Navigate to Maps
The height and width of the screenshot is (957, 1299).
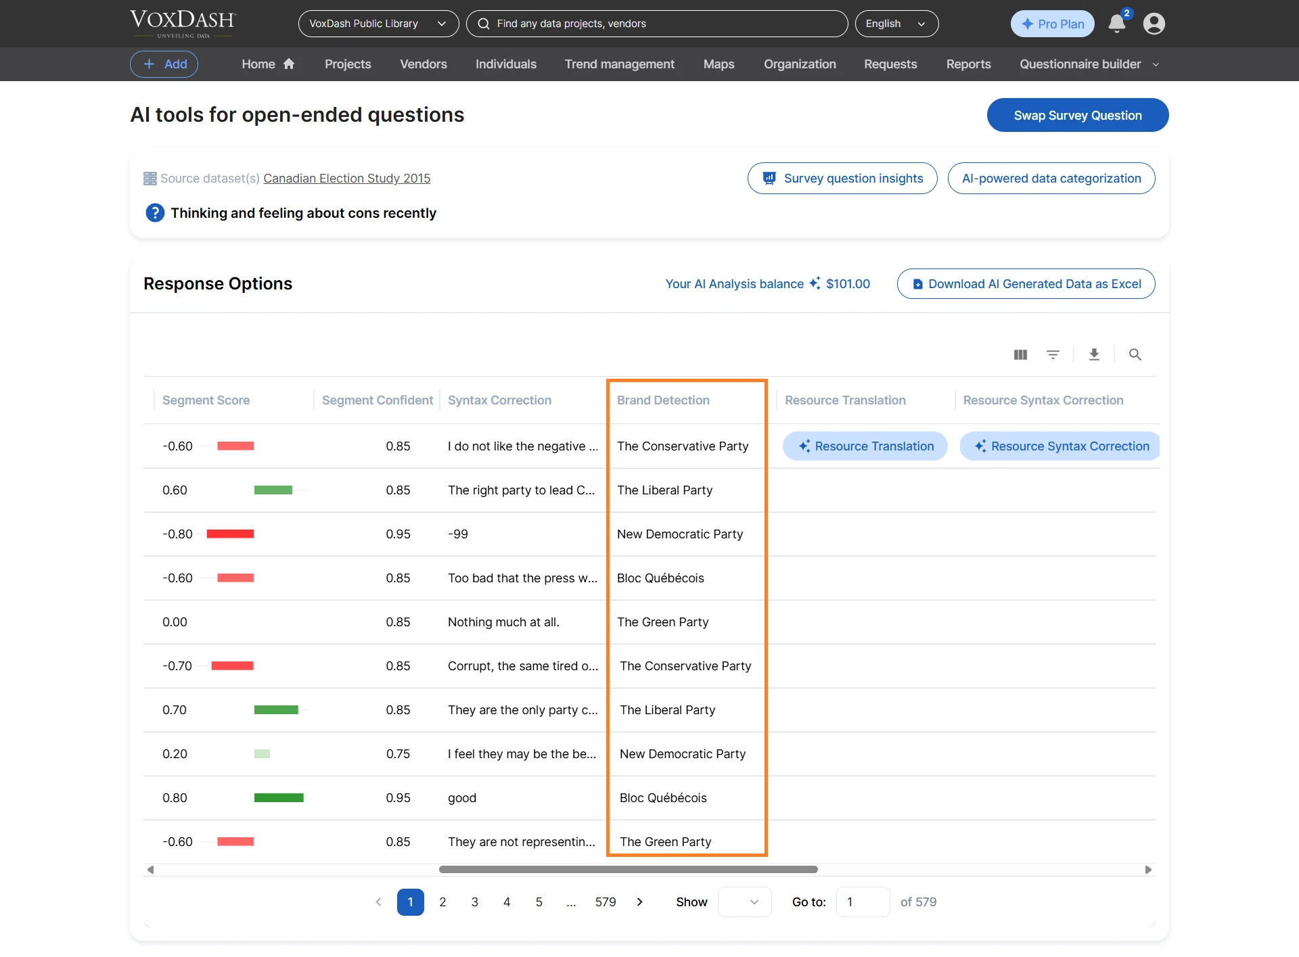719,64
